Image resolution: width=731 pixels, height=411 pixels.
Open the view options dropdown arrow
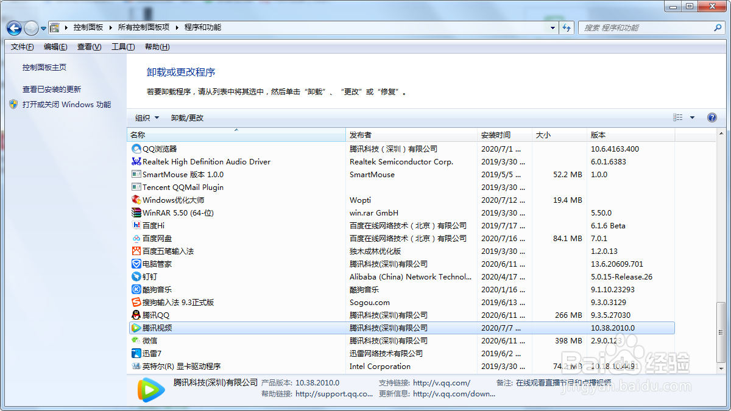click(692, 118)
